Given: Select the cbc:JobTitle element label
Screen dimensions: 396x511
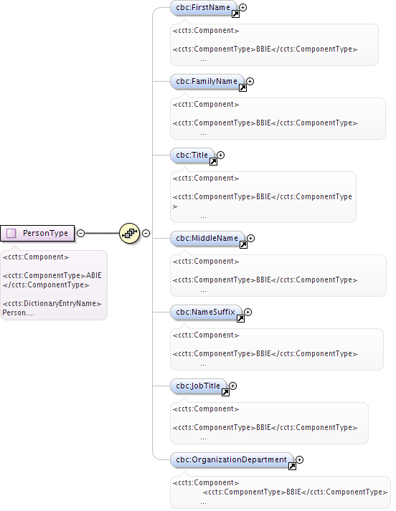Looking at the screenshot, I should 198,386.
